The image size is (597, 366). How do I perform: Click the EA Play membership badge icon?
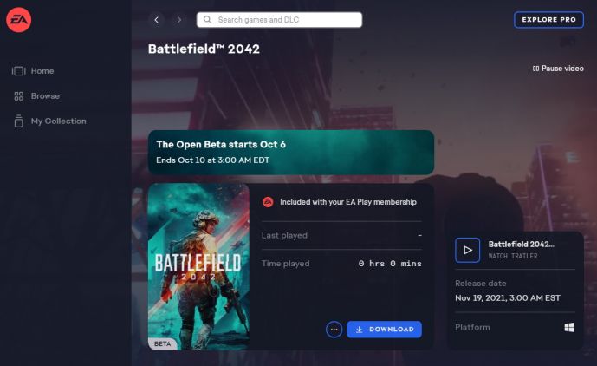pos(268,202)
